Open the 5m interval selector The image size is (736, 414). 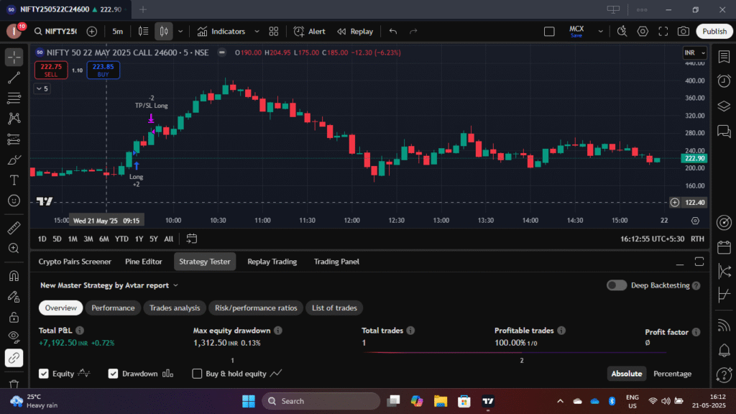pos(117,32)
